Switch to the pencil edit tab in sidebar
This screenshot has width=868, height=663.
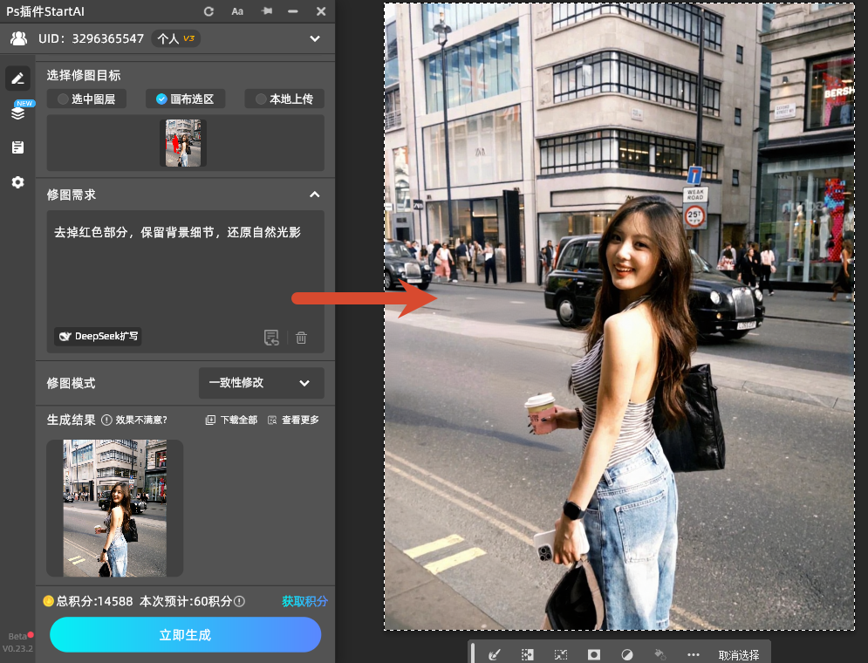[x=17, y=79]
